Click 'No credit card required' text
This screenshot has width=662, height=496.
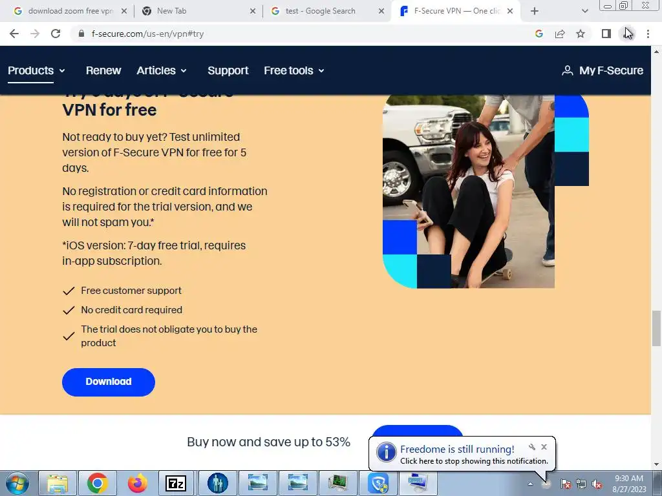pos(132,310)
